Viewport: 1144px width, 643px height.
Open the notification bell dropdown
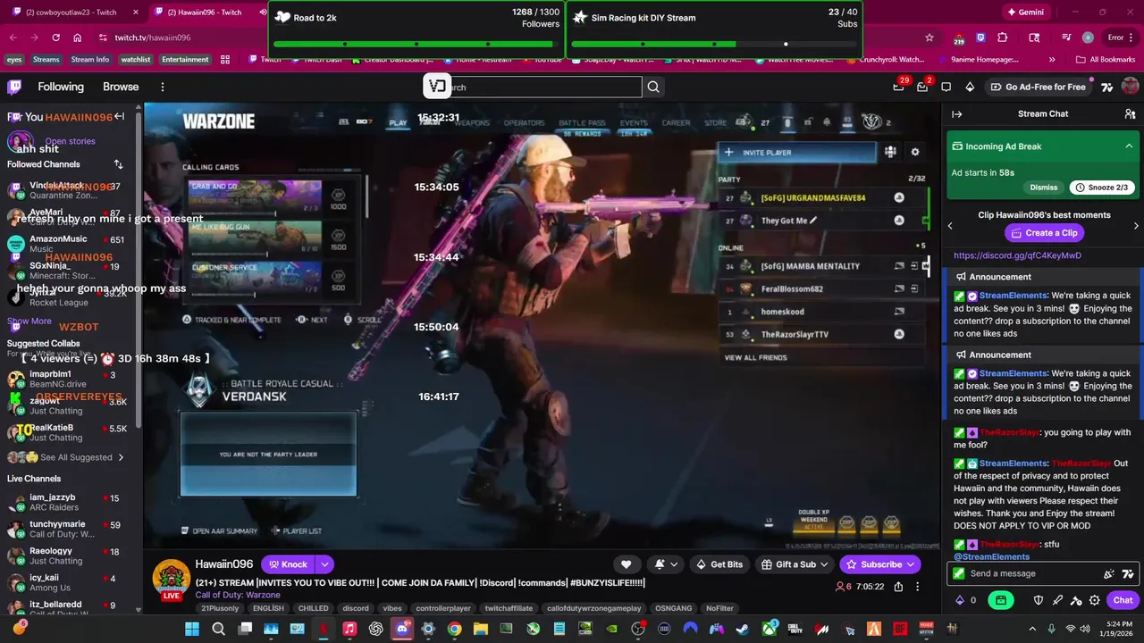pos(666,564)
